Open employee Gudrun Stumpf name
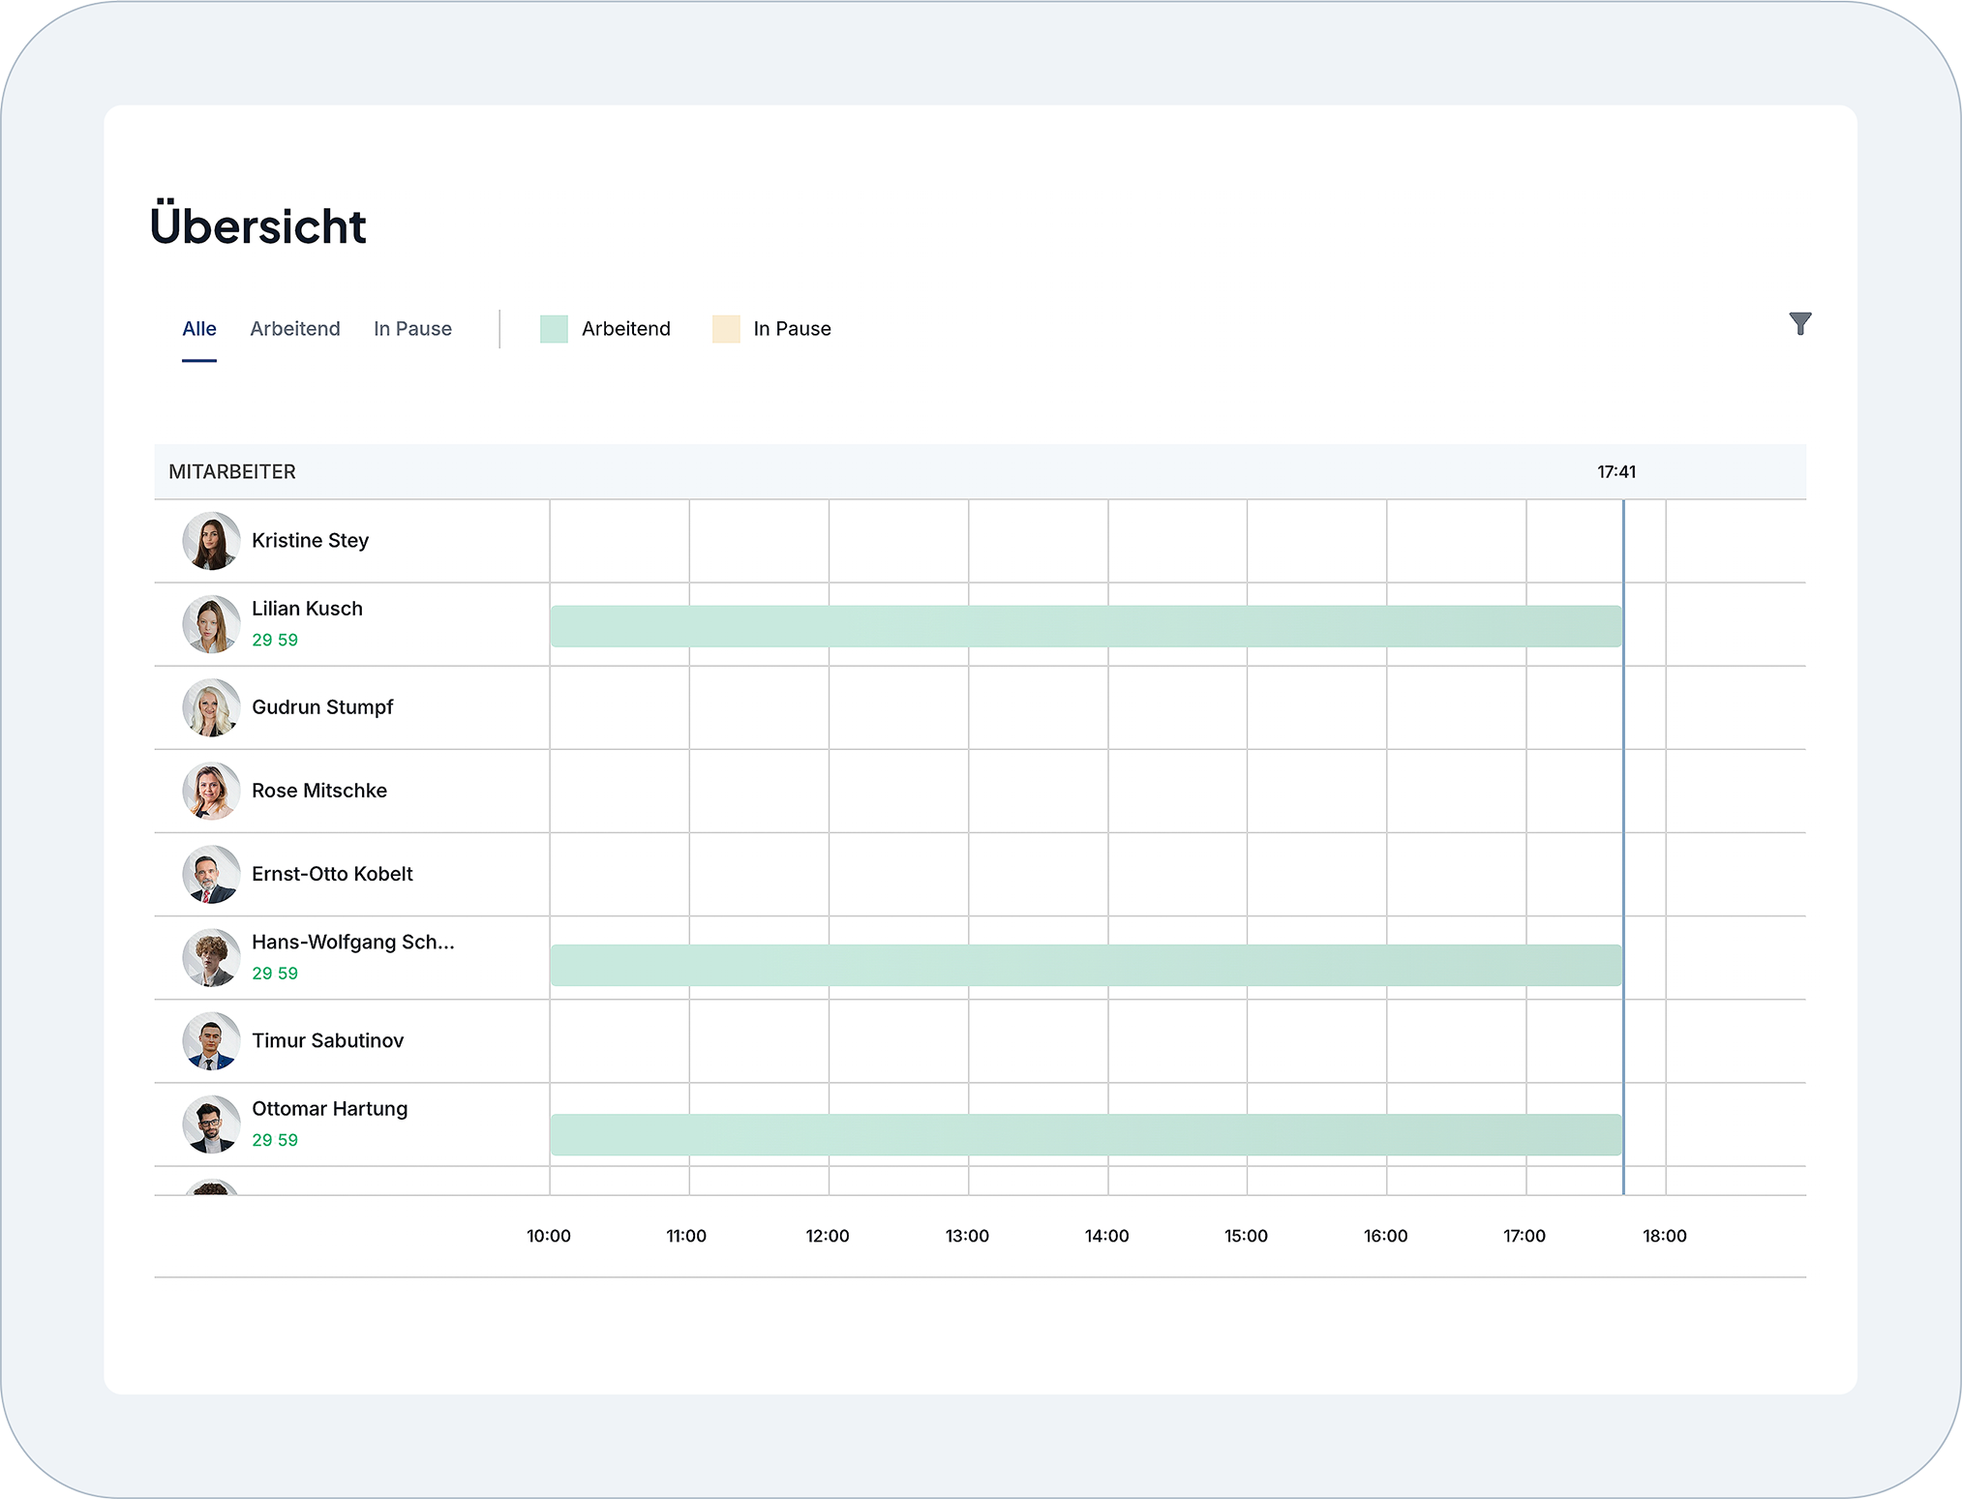 (x=322, y=707)
